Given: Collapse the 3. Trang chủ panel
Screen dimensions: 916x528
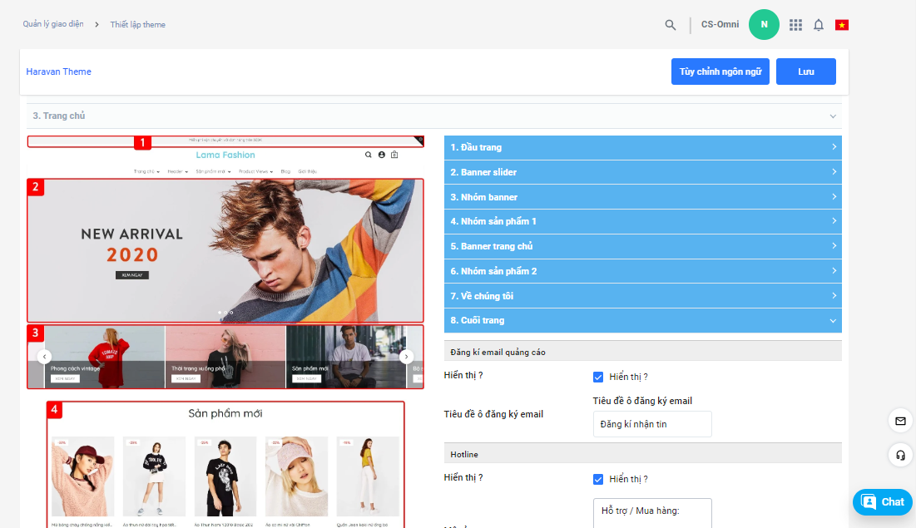Looking at the screenshot, I should [833, 116].
